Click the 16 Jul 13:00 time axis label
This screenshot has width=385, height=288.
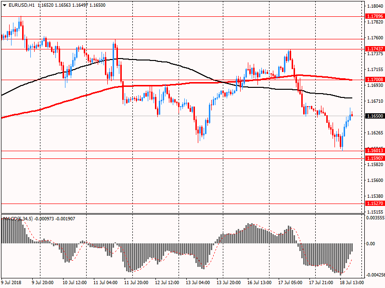tap(259, 282)
